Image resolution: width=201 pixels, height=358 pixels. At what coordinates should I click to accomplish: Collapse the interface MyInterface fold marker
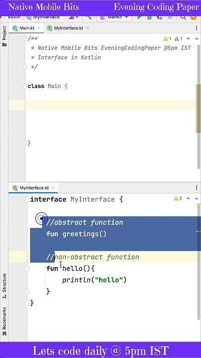click(x=27, y=199)
